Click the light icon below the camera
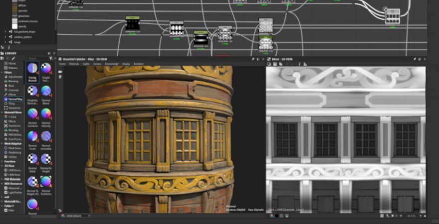439x224 pixels. click(x=60, y=77)
